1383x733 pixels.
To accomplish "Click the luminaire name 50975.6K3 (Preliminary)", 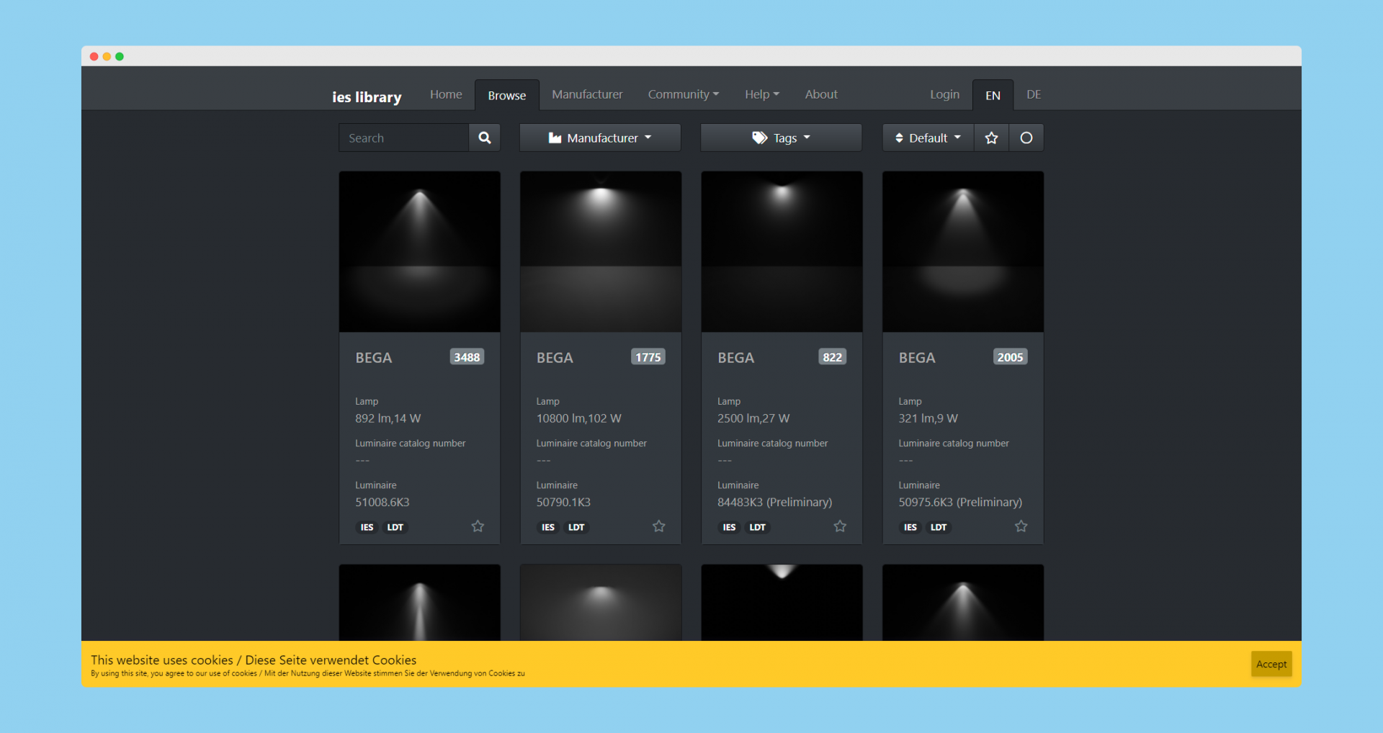I will [x=960, y=502].
